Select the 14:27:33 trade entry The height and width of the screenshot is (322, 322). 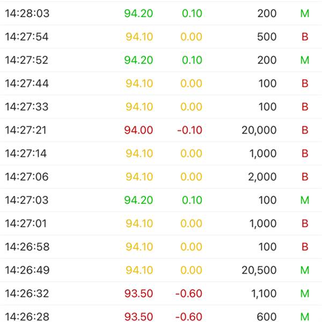(161, 107)
